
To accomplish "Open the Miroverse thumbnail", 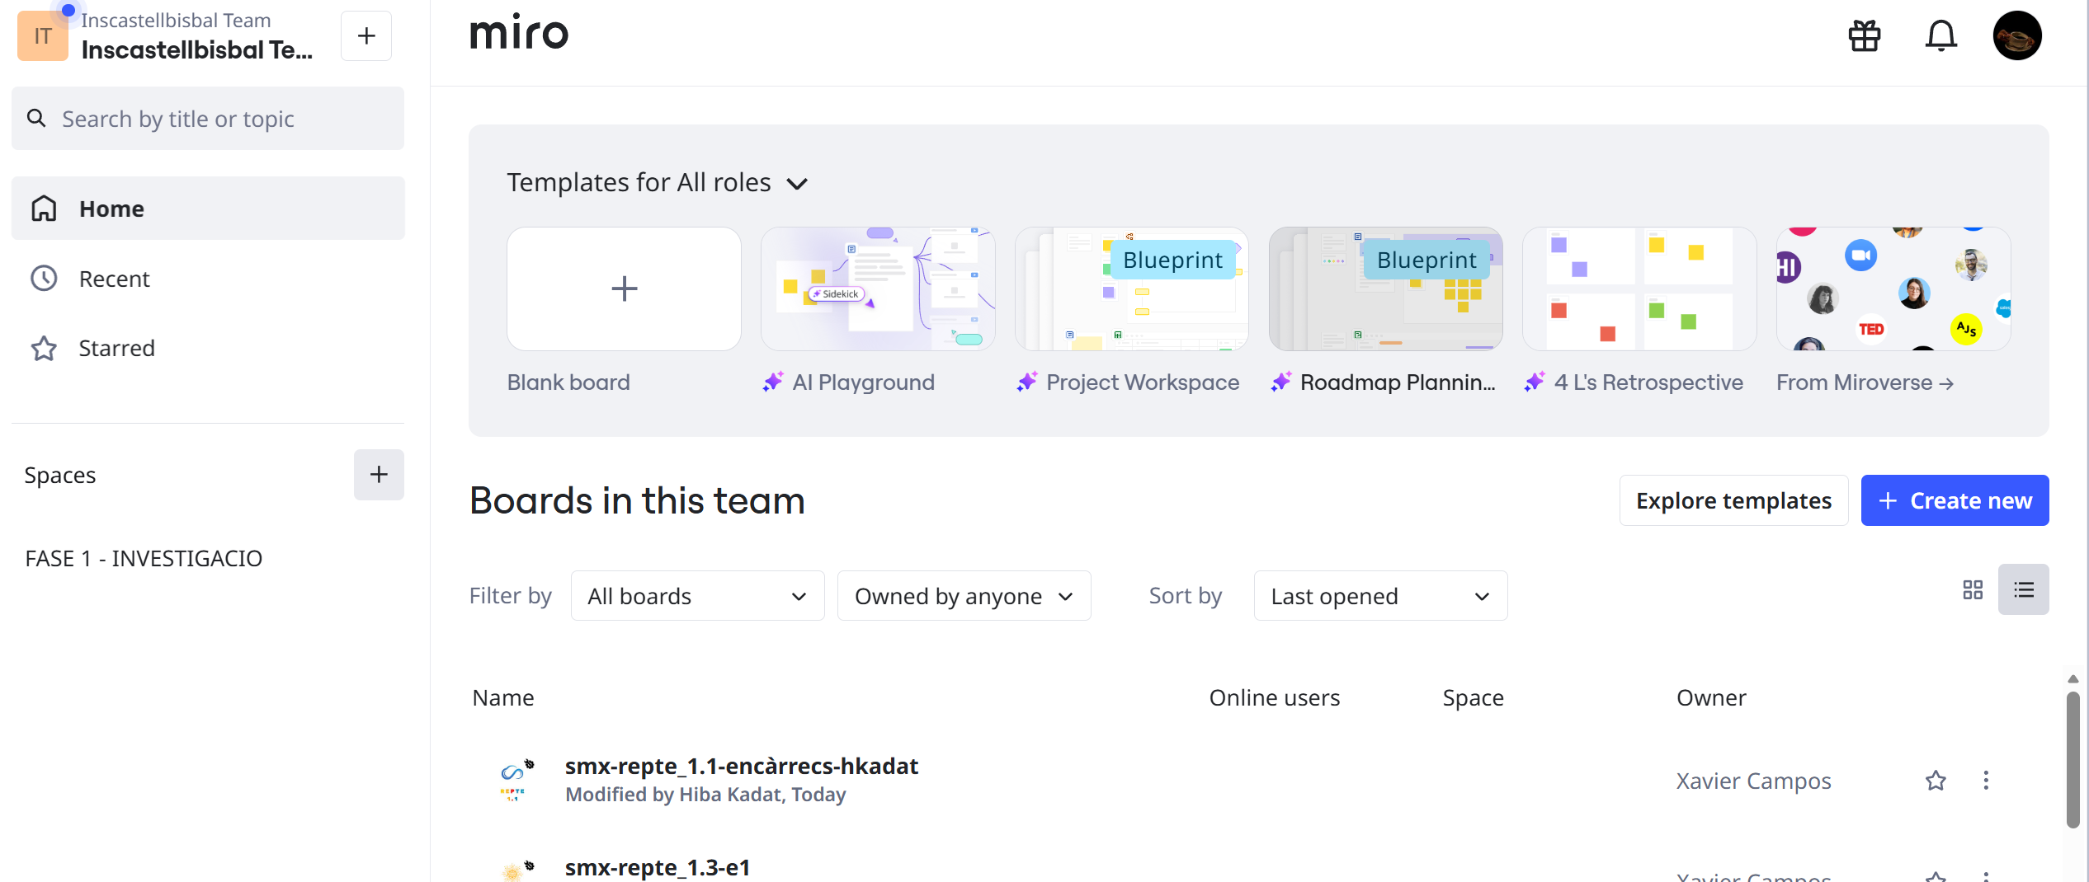I will (1893, 289).
